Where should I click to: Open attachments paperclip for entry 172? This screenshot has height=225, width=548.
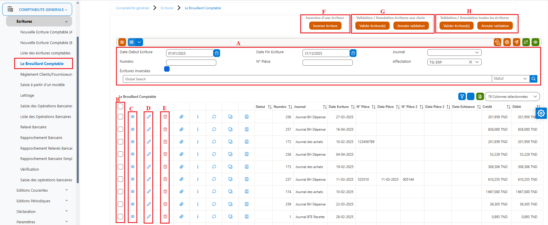[181, 142]
